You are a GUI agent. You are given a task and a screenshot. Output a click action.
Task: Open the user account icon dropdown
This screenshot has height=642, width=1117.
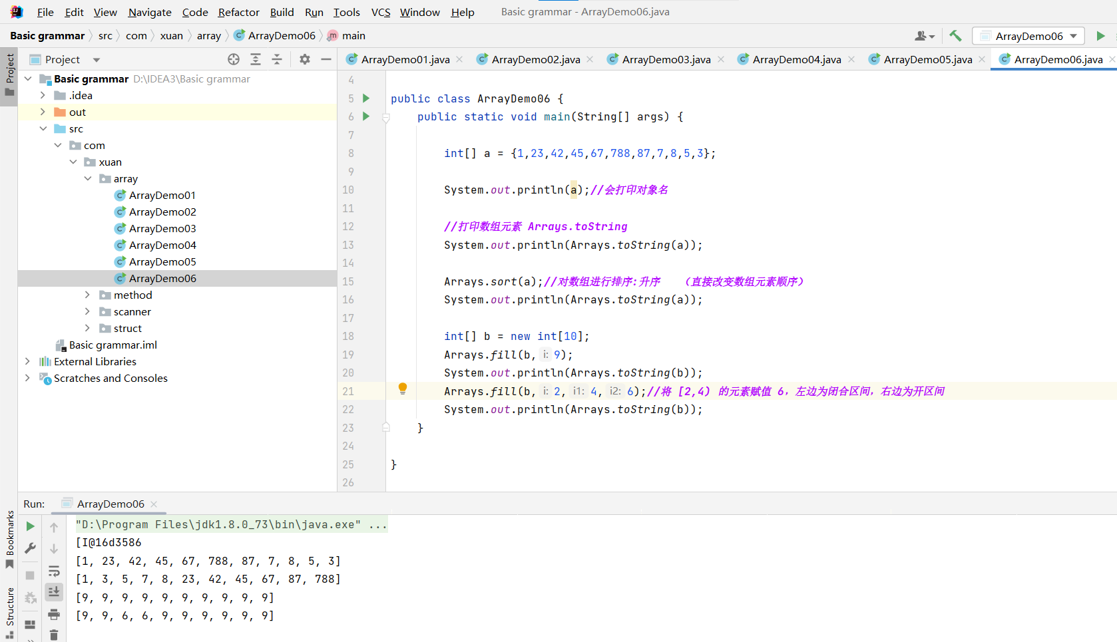click(x=925, y=36)
